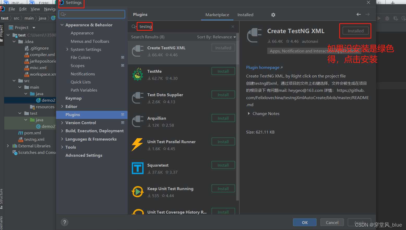Select Unit Test Parallel Runner lightning icon

pyautogui.click(x=137, y=145)
